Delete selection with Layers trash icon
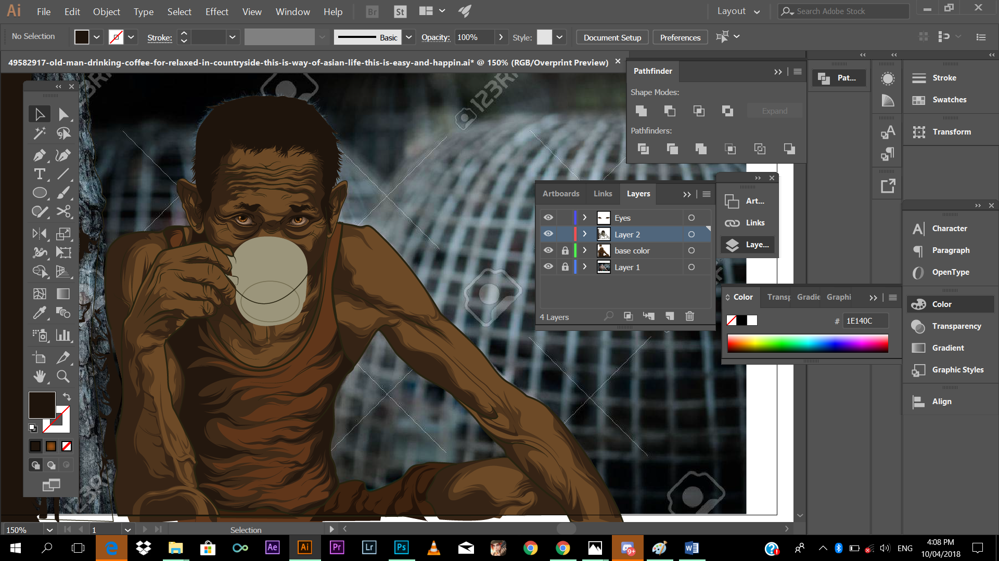Image resolution: width=999 pixels, height=561 pixels. click(689, 316)
